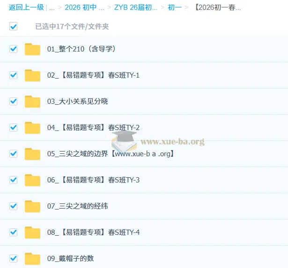Go to the 初一 breadcrumb

tap(175, 7)
